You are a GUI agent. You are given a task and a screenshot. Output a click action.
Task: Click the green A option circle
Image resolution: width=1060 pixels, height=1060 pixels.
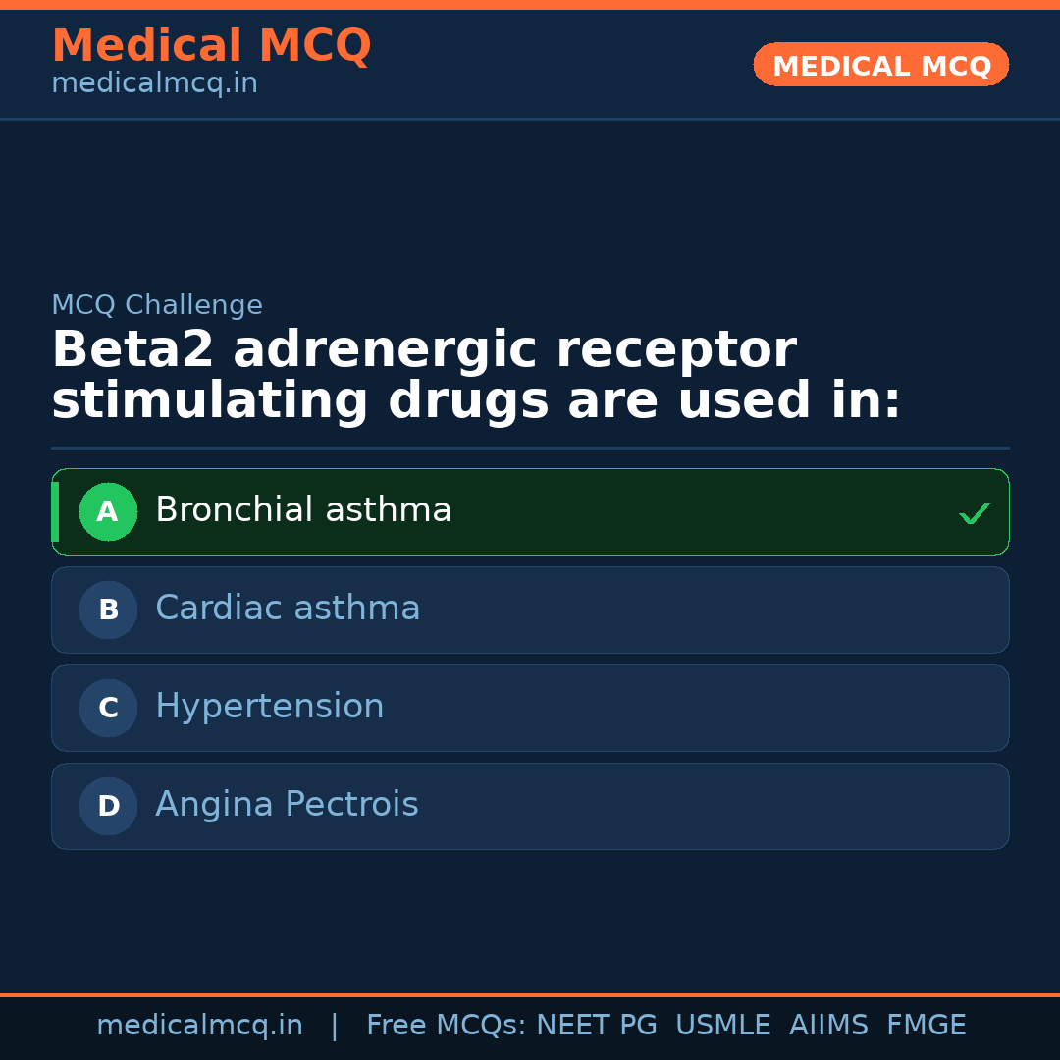click(108, 511)
